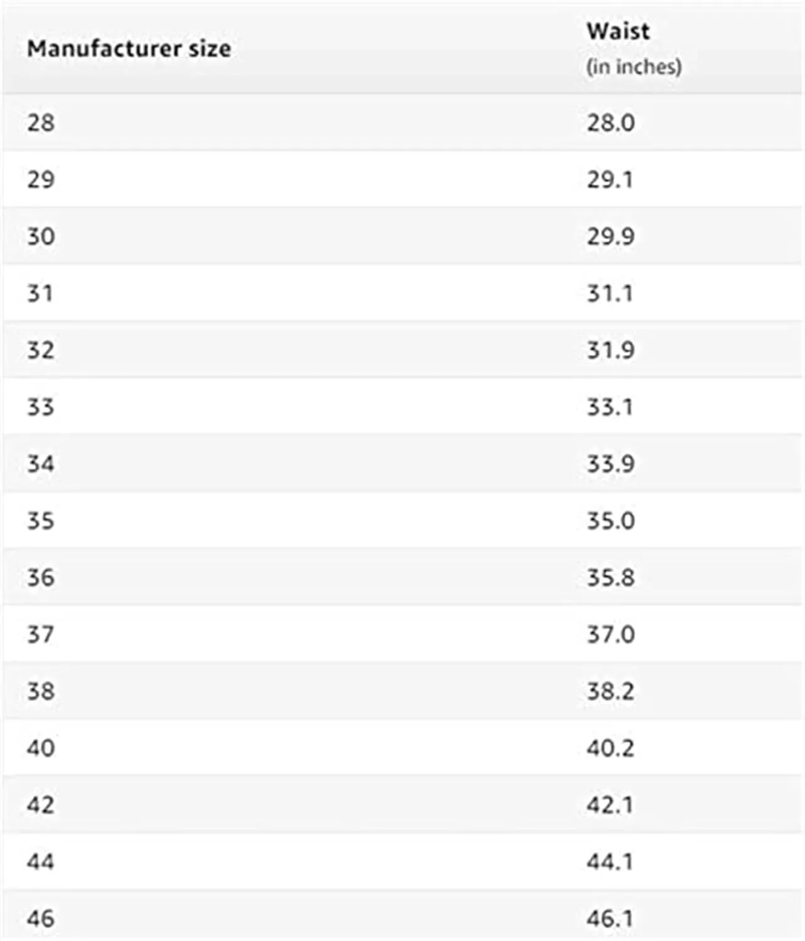This screenshot has height=941, width=805.
Task: Select manufacturer size 46
Action: (40, 919)
